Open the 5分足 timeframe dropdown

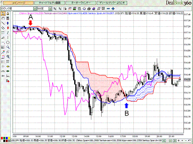coord(50,9)
